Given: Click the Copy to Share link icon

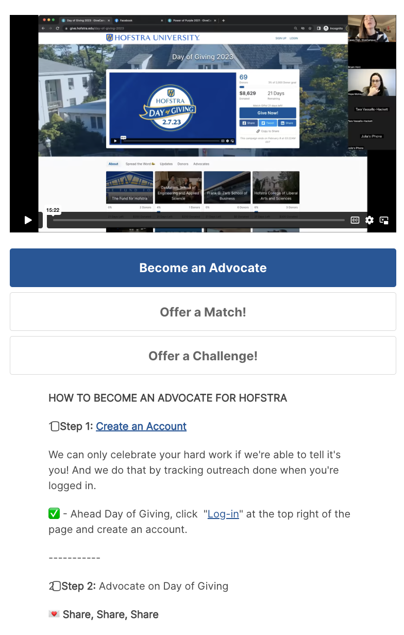Looking at the screenshot, I should (258, 131).
